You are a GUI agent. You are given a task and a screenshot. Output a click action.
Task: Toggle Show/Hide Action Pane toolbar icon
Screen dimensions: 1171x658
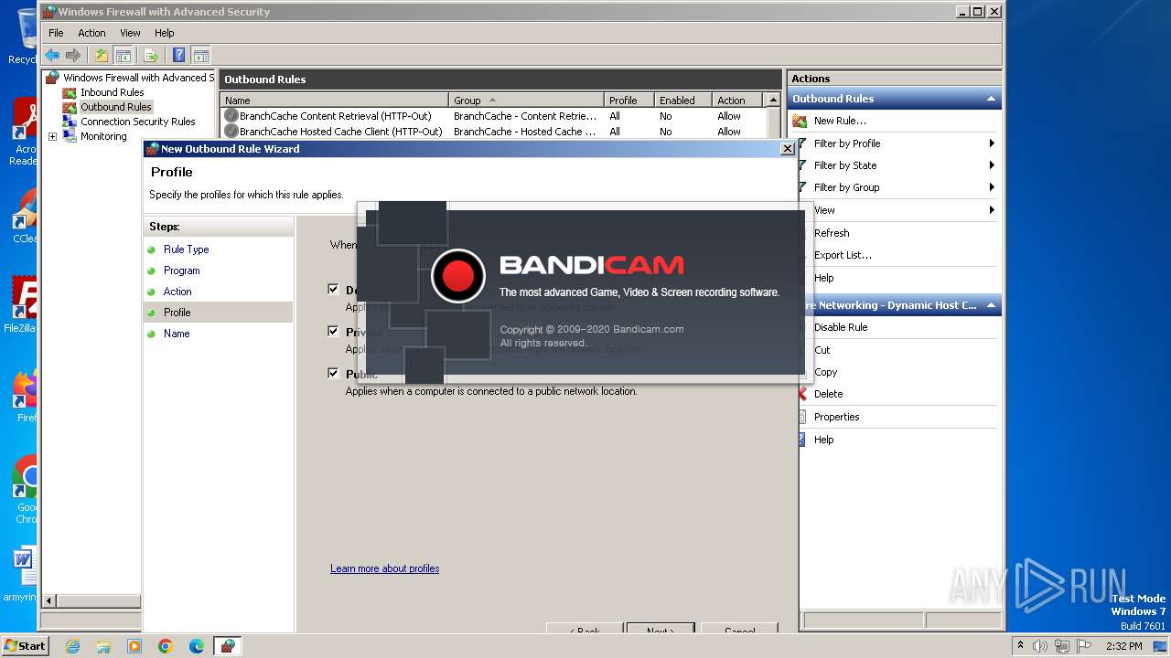tap(200, 55)
